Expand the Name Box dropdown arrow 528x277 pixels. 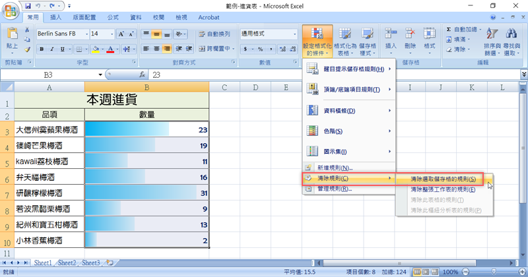[x=100, y=75]
